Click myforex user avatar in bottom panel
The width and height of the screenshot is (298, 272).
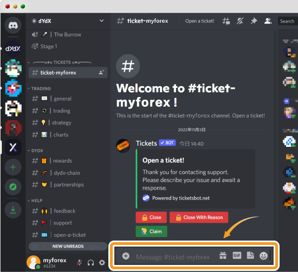coord(34,262)
